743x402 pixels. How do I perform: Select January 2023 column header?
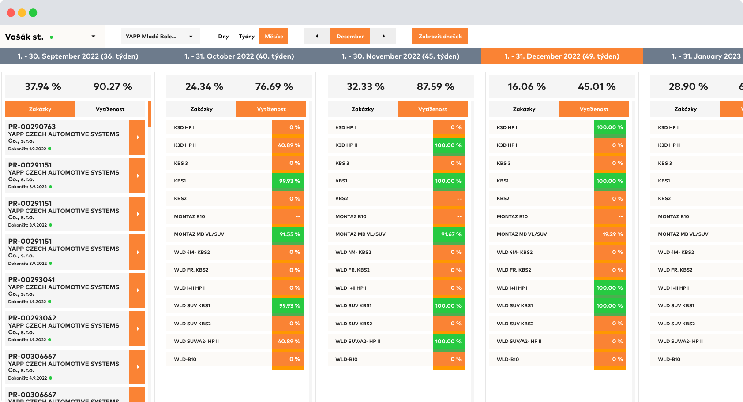pos(693,56)
